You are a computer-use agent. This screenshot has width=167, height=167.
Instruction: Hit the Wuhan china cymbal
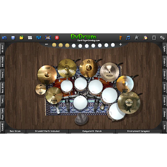coord(110,72)
